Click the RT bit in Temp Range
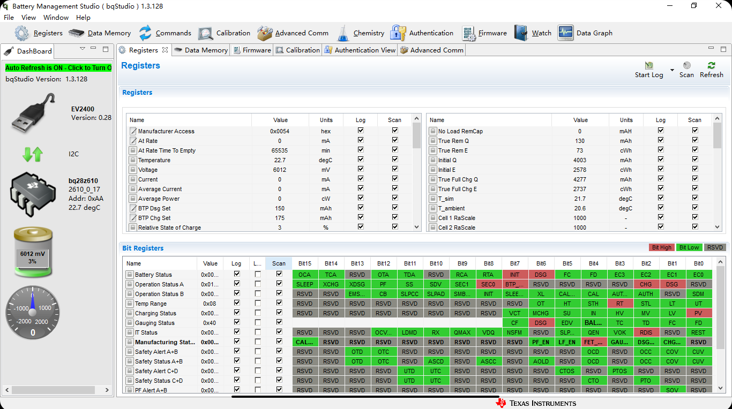Viewport: 732px width, 409px height. pos(620,304)
